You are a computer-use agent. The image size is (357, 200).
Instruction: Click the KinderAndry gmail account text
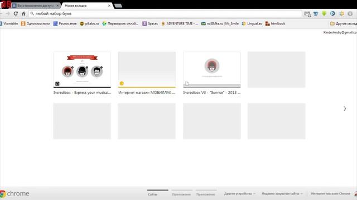tap(340, 32)
